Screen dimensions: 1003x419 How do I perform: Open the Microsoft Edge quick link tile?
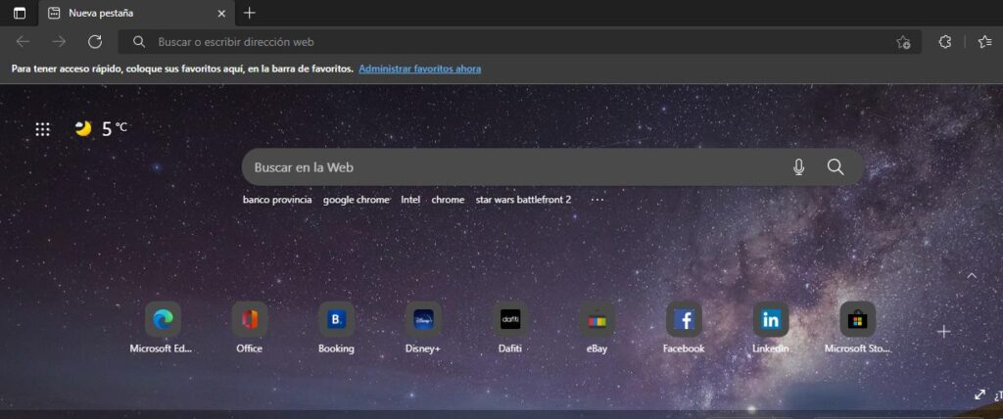[x=163, y=319]
